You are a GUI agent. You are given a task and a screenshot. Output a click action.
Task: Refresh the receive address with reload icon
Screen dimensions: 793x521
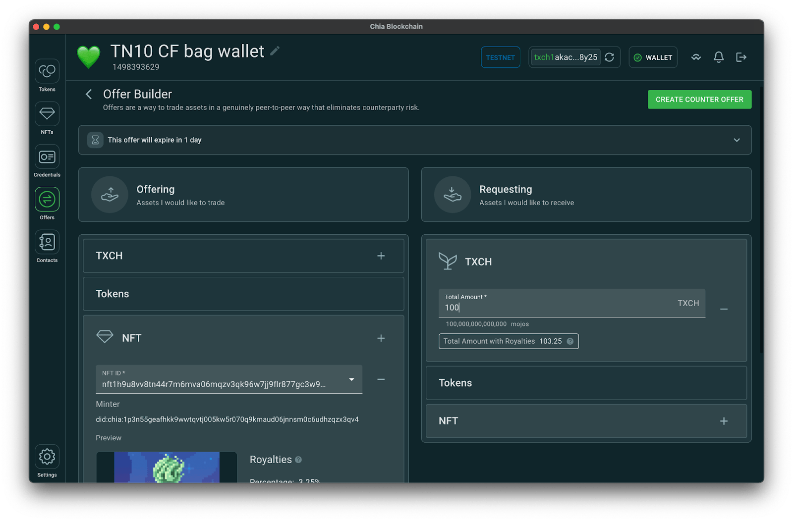click(610, 57)
